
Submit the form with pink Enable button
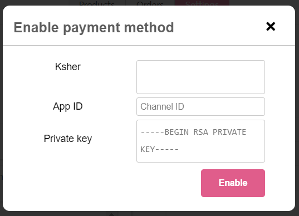click(x=233, y=183)
